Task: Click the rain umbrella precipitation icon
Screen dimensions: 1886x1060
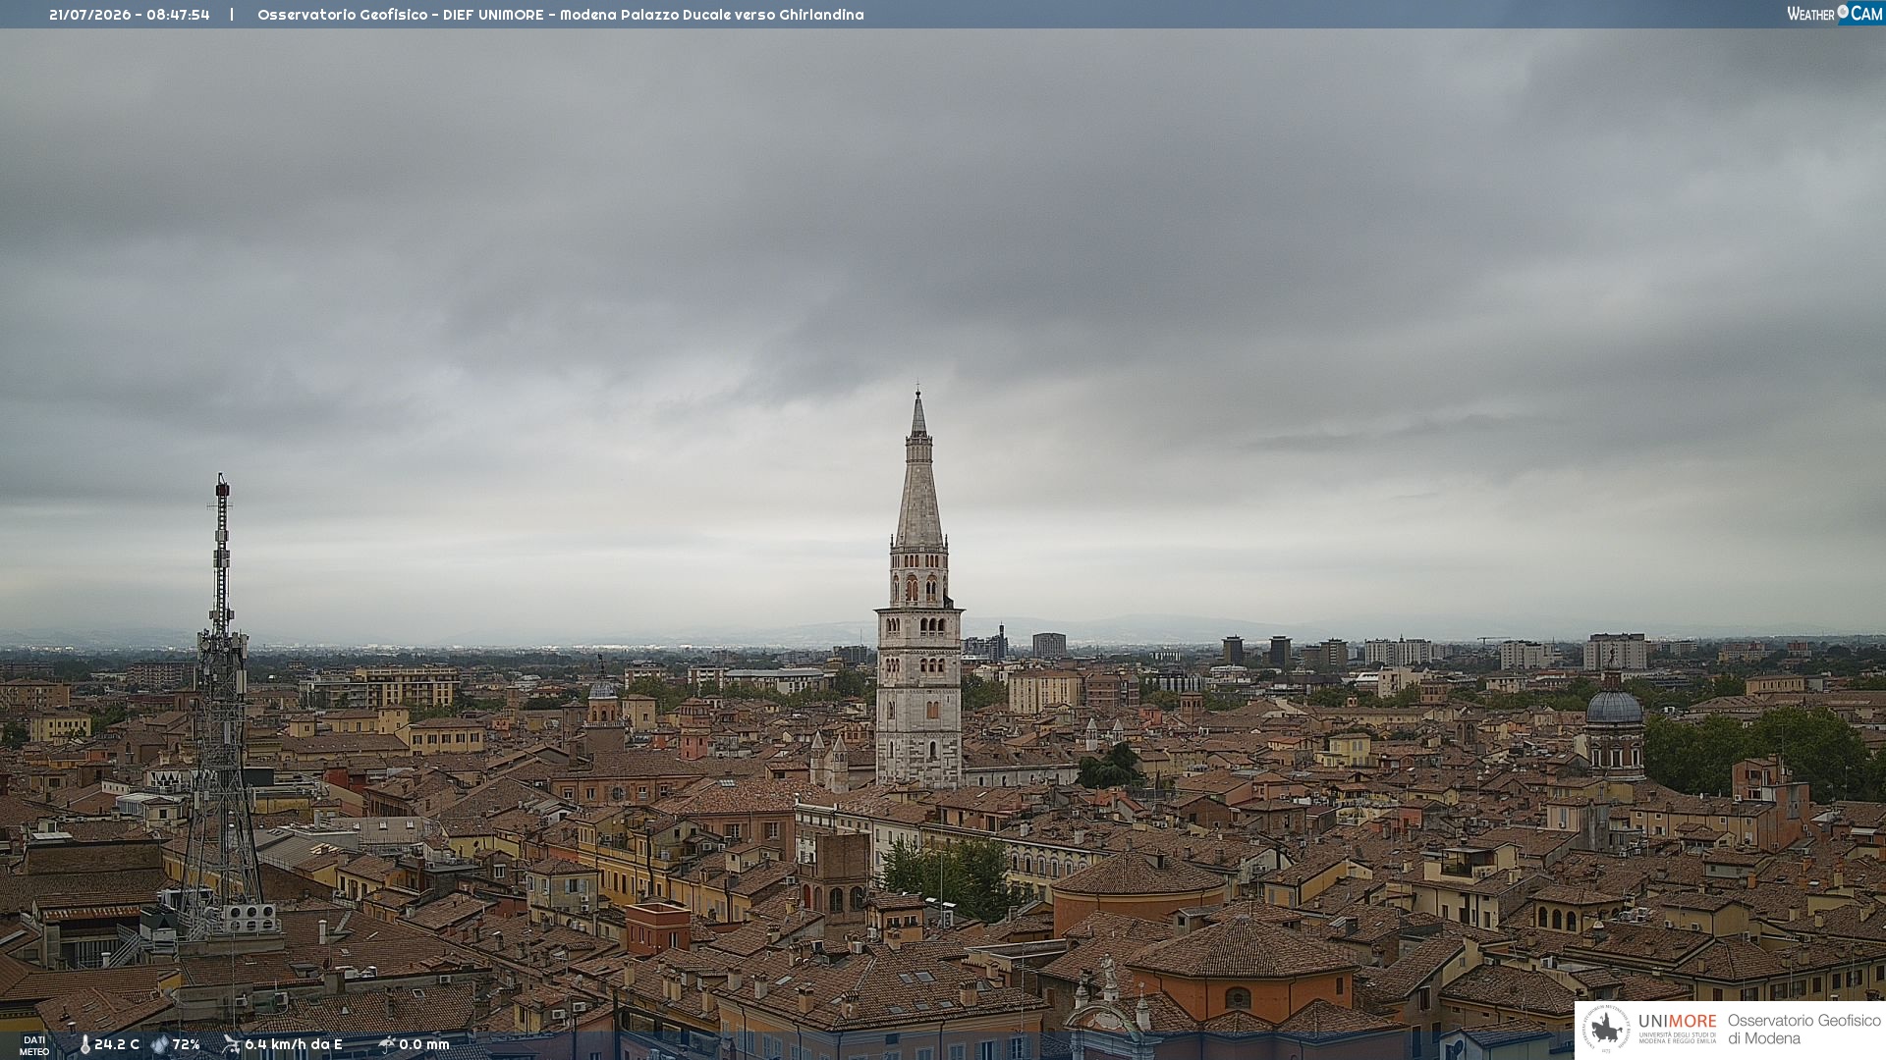Action: tap(387, 1045)
